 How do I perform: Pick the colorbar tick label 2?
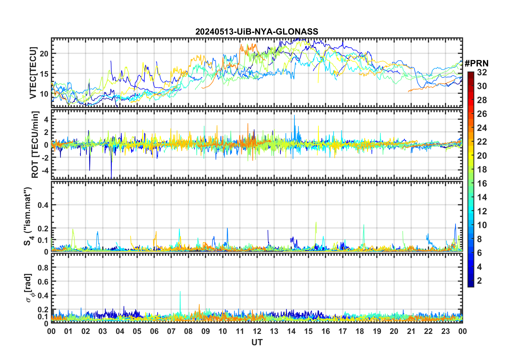pyautogui.click(x=479, y=281)
